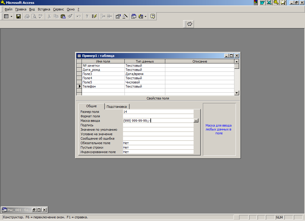The image size is (305, 221).
Task: Click the Подпись property field
Action: pos(158,125)
